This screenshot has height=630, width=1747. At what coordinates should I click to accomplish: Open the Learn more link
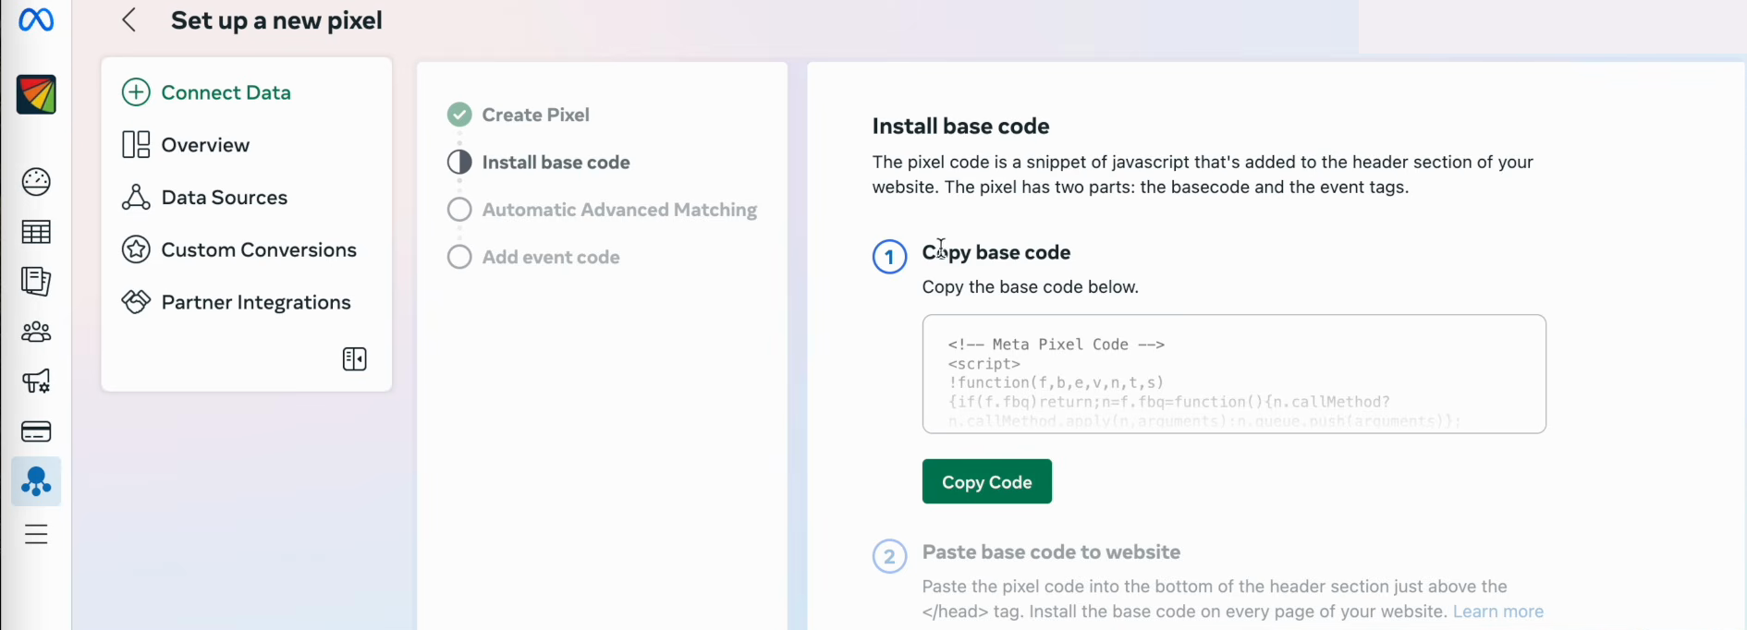pyautogui.click(x=1498, y=612)
